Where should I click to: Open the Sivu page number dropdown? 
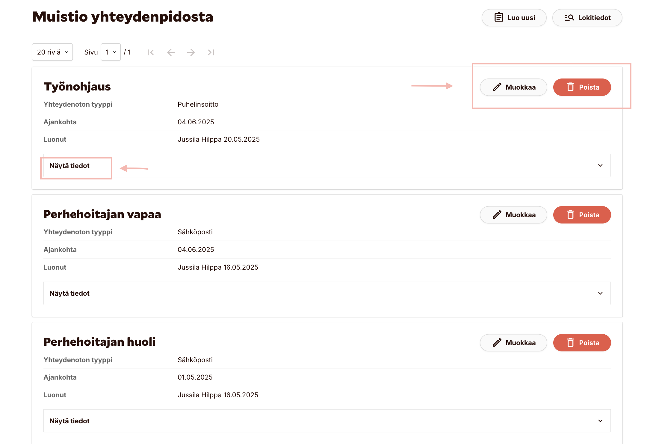click(x=111, y=52)
